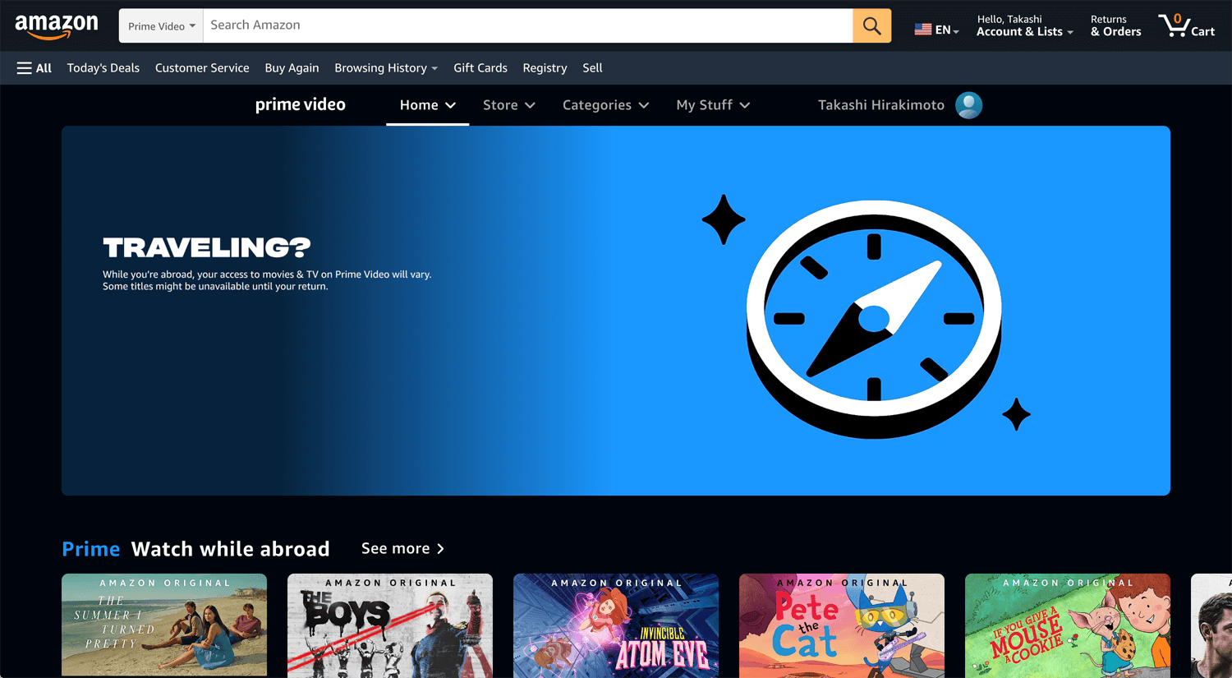Expand the Categories menu
The height and width of the screenshot is (678, 1232).
[605, 105]
